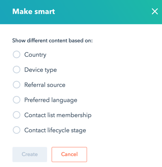This screenshot has width=162, height=167.
Task: Click the "Show different content based on:" heading
Action: tap(53, 41)
